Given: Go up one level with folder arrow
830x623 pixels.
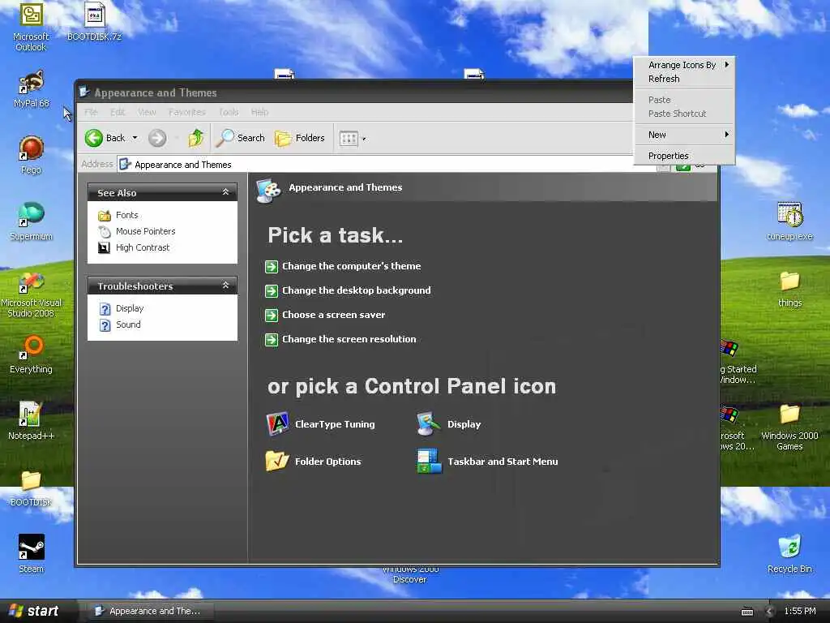Looking at the screenshot, I should click(x=196, y=138).
